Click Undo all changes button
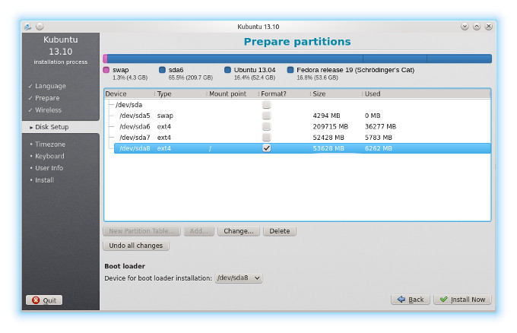The width and height of the screenshot is (517, 333). [136, 246]
